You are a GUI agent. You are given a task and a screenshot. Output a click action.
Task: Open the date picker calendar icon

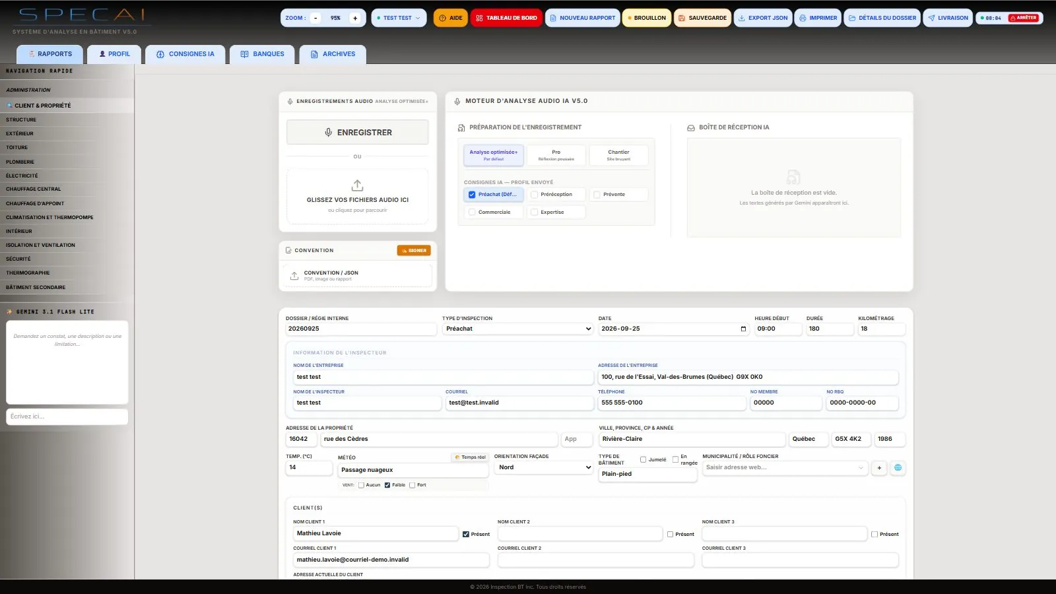(743, 329)
